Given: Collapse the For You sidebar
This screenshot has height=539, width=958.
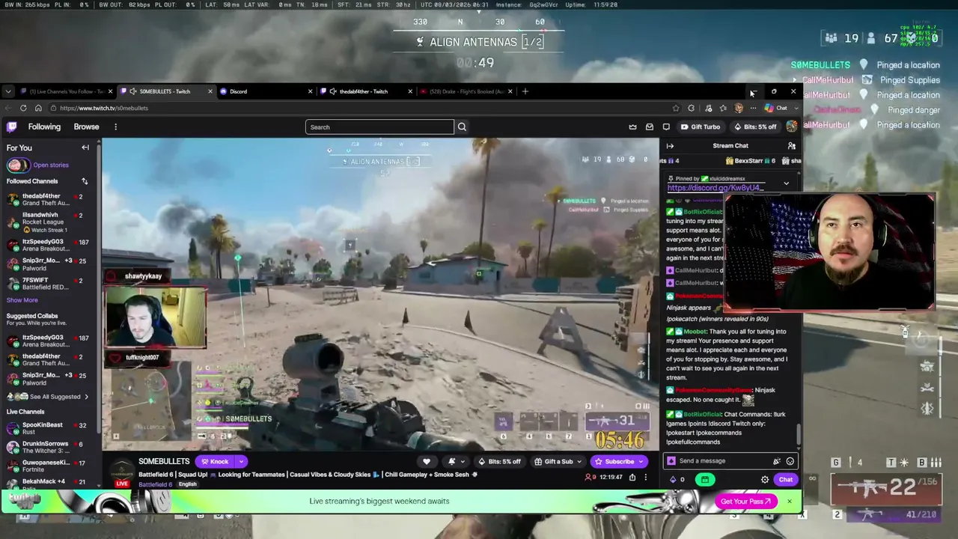Looking at the screenshot, I should 85,147.
